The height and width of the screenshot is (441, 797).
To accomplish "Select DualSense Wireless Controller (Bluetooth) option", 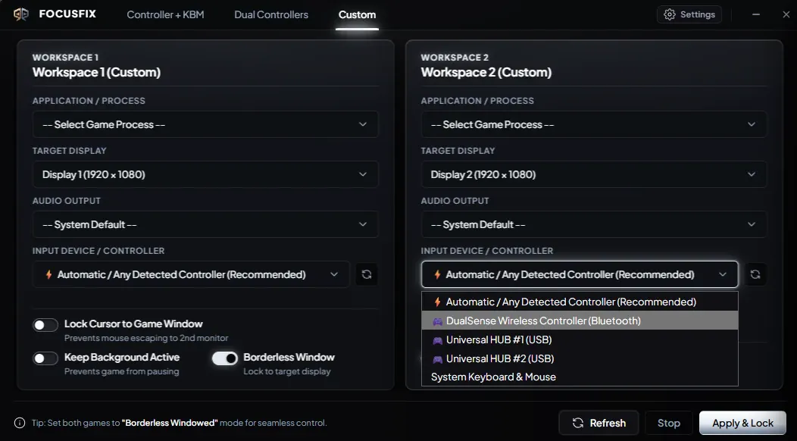I will 580,321.
